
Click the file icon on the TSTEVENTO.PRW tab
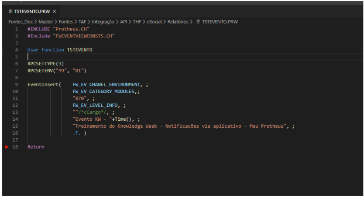click(10, 11)
